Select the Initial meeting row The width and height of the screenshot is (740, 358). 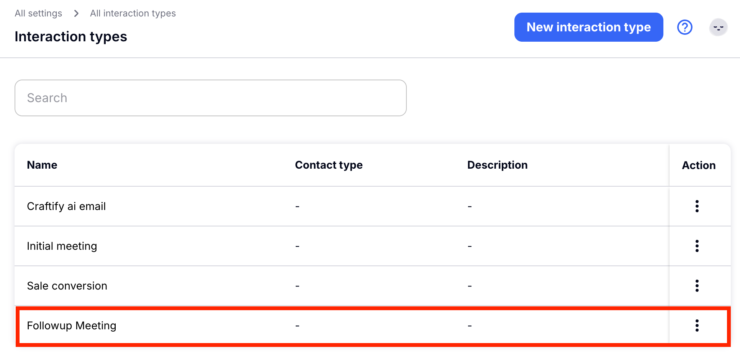(x=62, y=246)
